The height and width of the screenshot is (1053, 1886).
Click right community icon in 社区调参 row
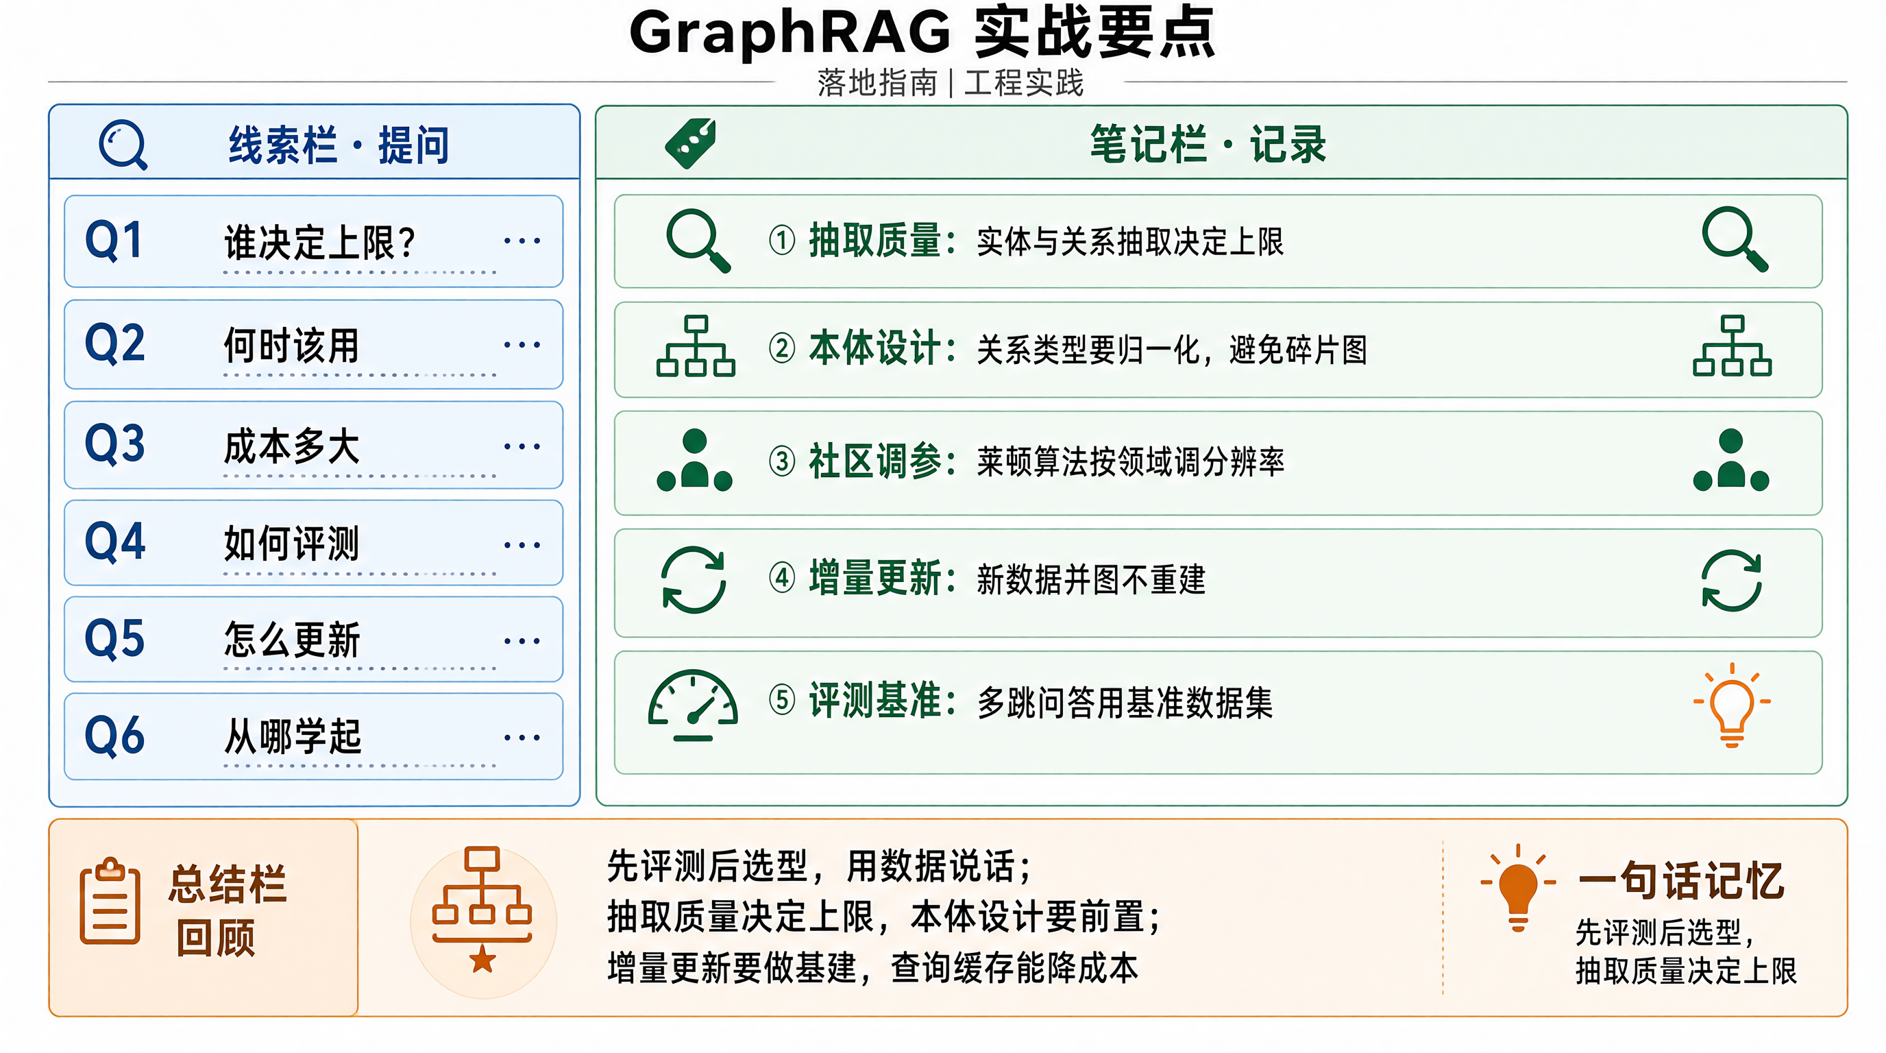tap(1732, 460)
